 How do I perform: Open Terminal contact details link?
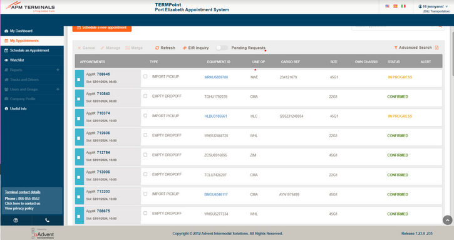tap(23, 192)
